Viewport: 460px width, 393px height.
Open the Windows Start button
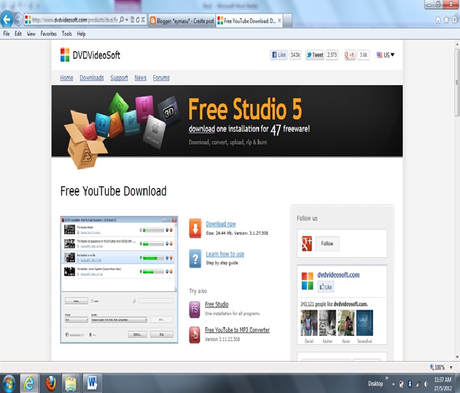pos(9,383)
